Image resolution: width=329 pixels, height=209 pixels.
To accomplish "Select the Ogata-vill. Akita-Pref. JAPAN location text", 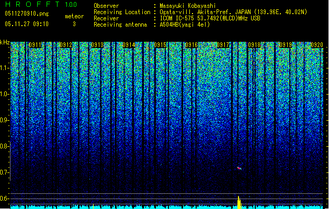I will (x=233, y=12).
